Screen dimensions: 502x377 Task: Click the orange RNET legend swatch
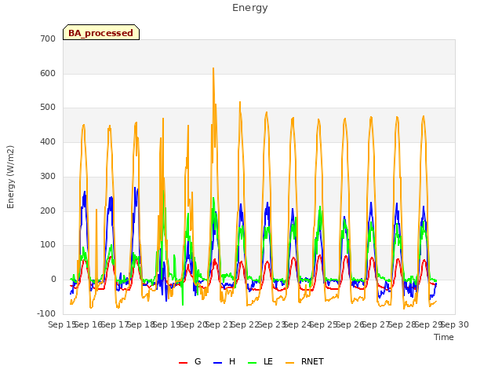point(289,363)
